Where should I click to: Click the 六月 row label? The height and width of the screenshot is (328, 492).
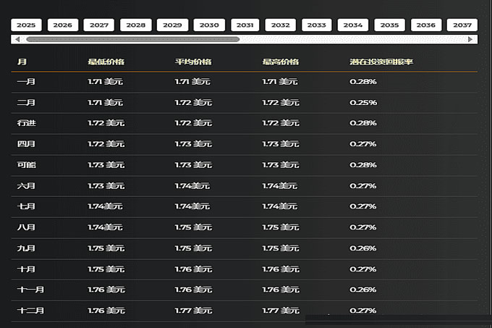pyautogui.click(x=26, y=186)
